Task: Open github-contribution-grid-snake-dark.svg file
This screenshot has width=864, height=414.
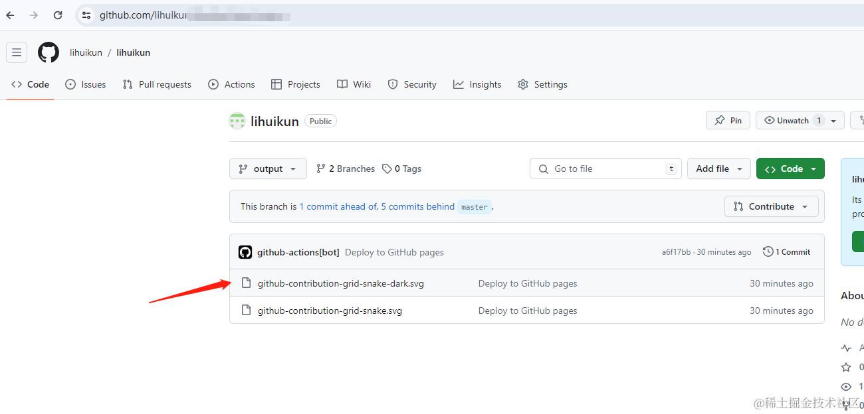Action: 341,283
